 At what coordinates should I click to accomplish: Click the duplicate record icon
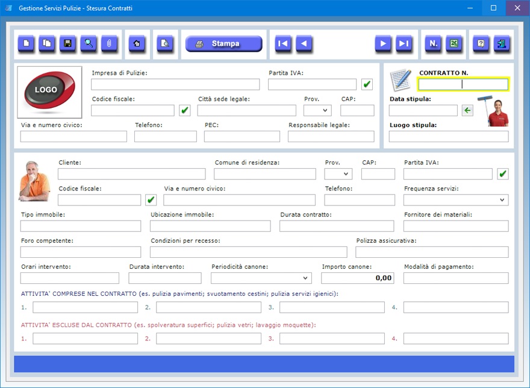pos(47,44)
